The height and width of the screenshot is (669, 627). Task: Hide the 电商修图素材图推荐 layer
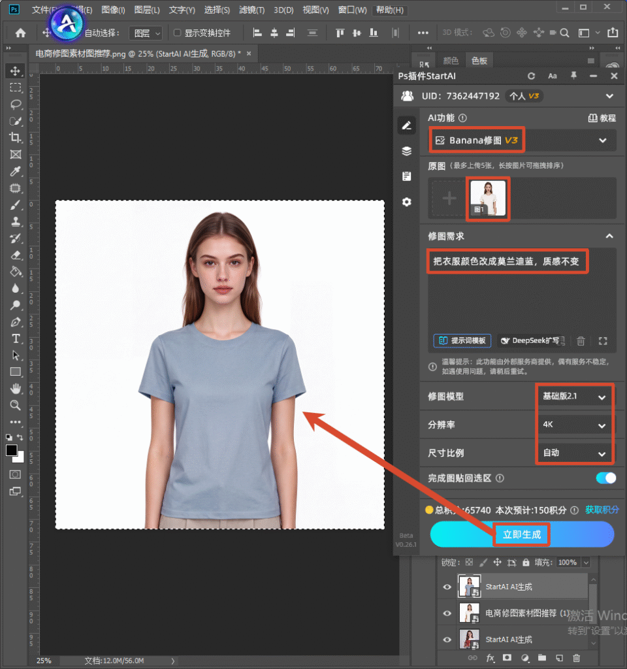pos(447,613)
